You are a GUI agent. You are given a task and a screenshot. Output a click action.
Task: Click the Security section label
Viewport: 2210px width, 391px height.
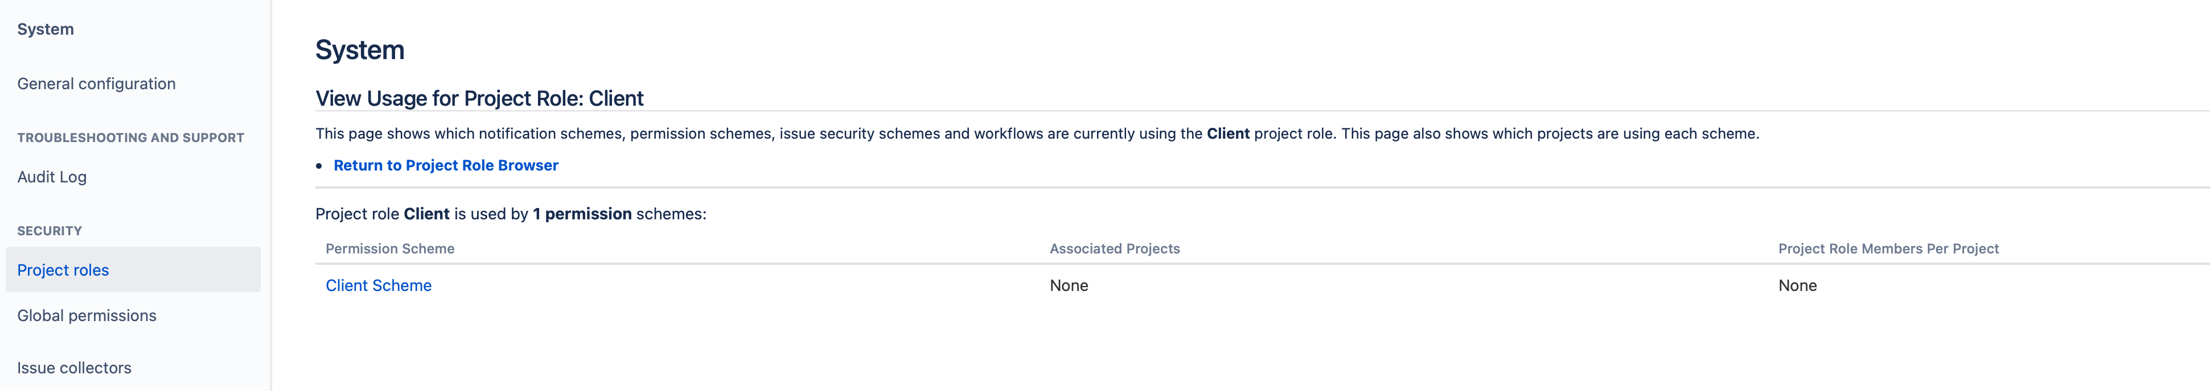tap(50, 231)
